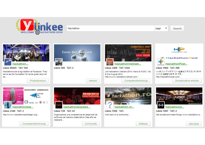Viewport: 205px width, 145px height.
Task: Click the question mark avatar icon
Action: click(110, 105)
